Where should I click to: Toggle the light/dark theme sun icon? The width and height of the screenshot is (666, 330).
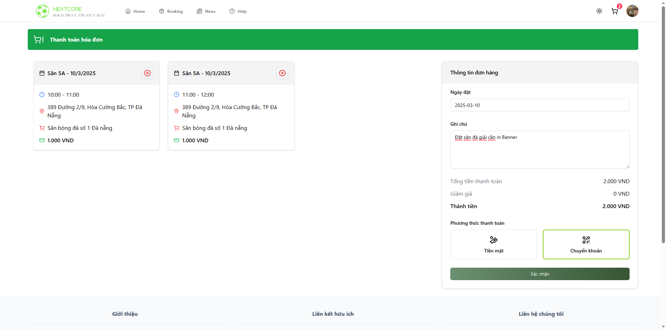[x=599, y=11]
